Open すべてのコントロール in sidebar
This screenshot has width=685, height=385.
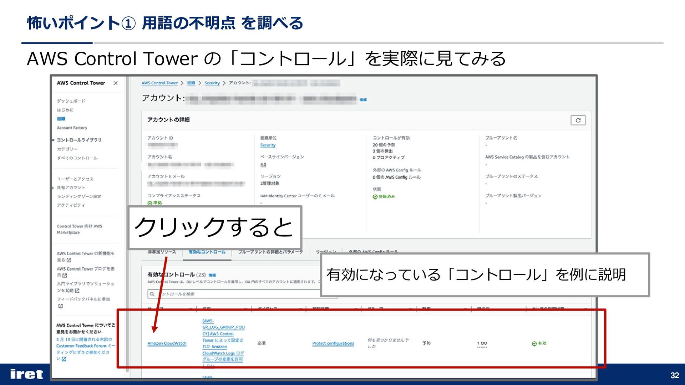click(77, 158)
